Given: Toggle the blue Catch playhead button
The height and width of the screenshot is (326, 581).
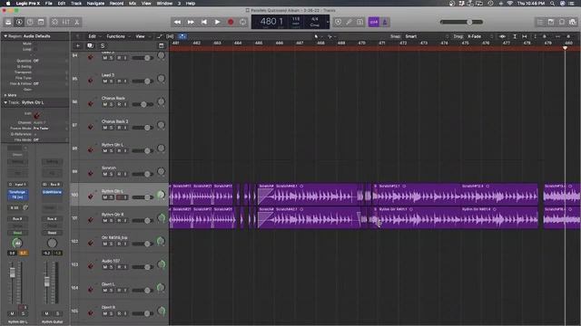Looking at the screenshot, I should 182,36.
